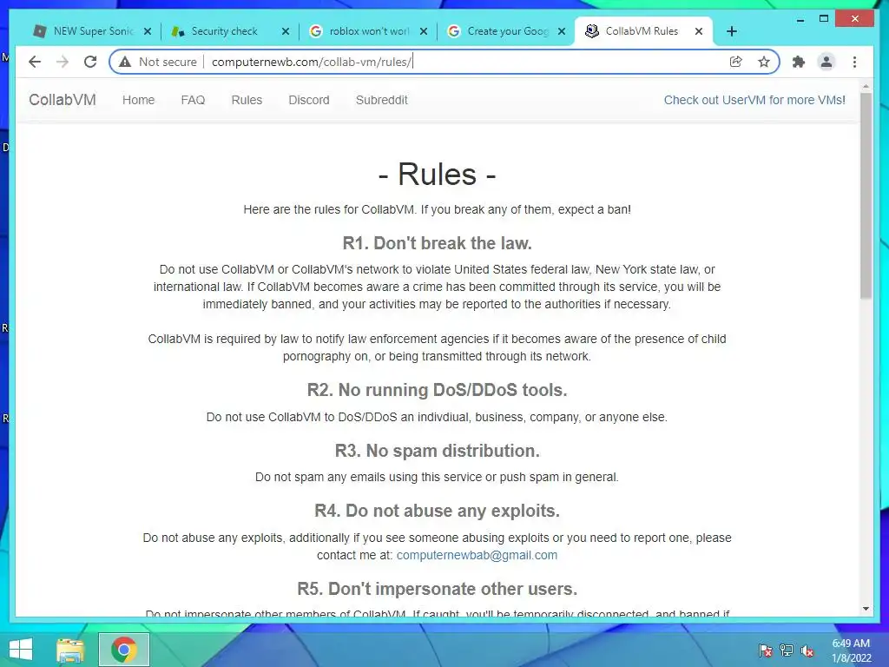Click the CollabVM brand link
Screen dimensions: 889x667
tap(63, 100)
